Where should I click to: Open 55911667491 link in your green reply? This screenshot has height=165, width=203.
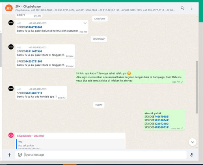[161, 120]
